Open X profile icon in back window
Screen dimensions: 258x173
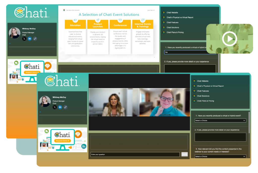24,39
